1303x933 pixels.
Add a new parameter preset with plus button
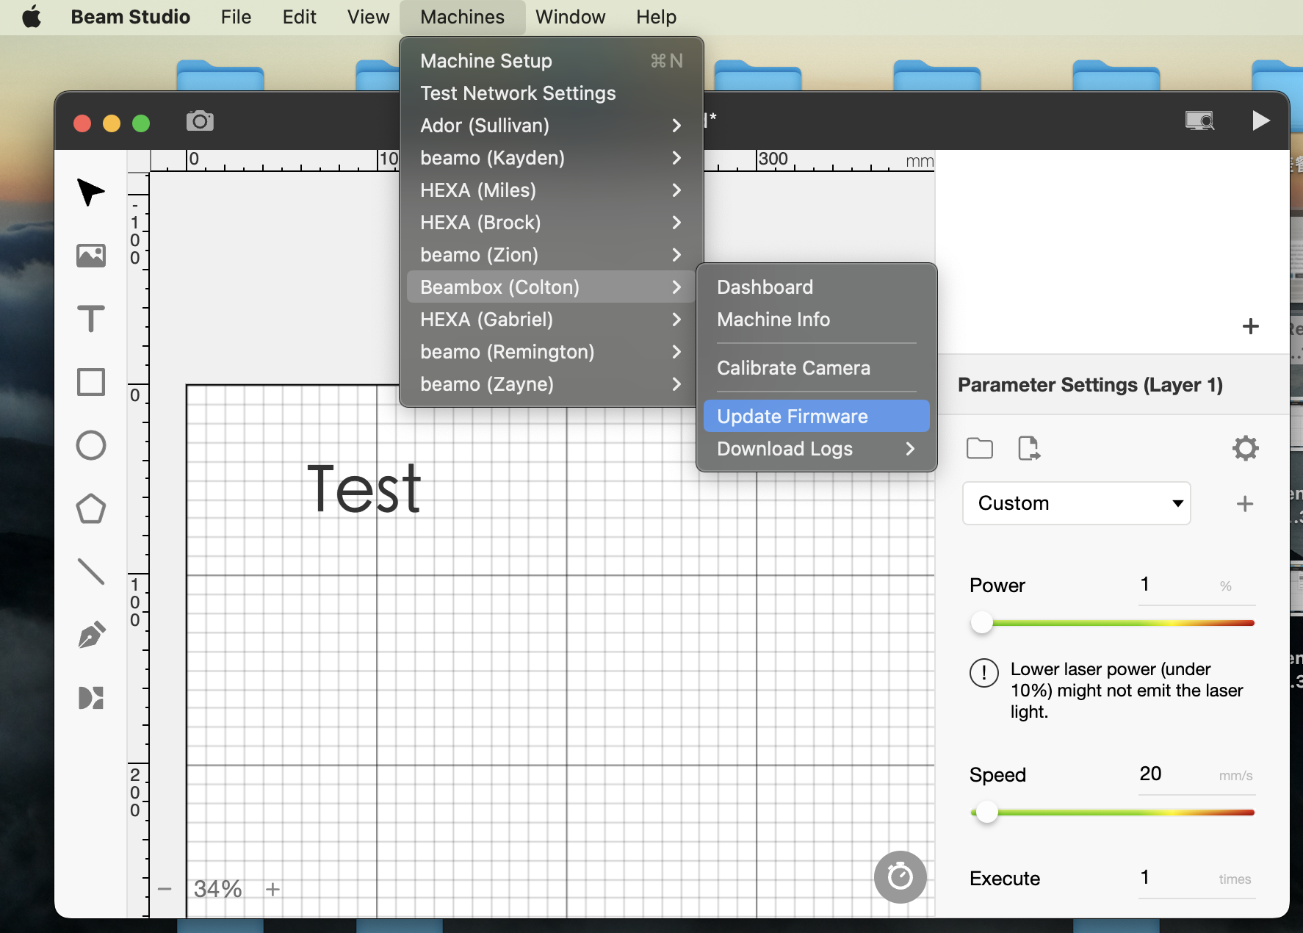1245,503
